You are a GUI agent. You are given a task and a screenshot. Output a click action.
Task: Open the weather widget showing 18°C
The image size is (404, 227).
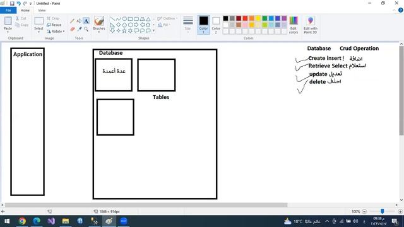pos(302,221)
